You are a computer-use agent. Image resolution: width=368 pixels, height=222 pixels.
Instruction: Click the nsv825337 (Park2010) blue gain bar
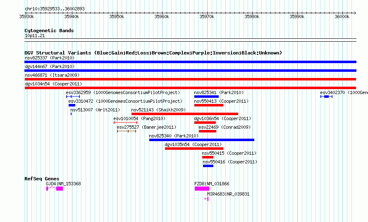pyautogui.click(x=190, y=62)
